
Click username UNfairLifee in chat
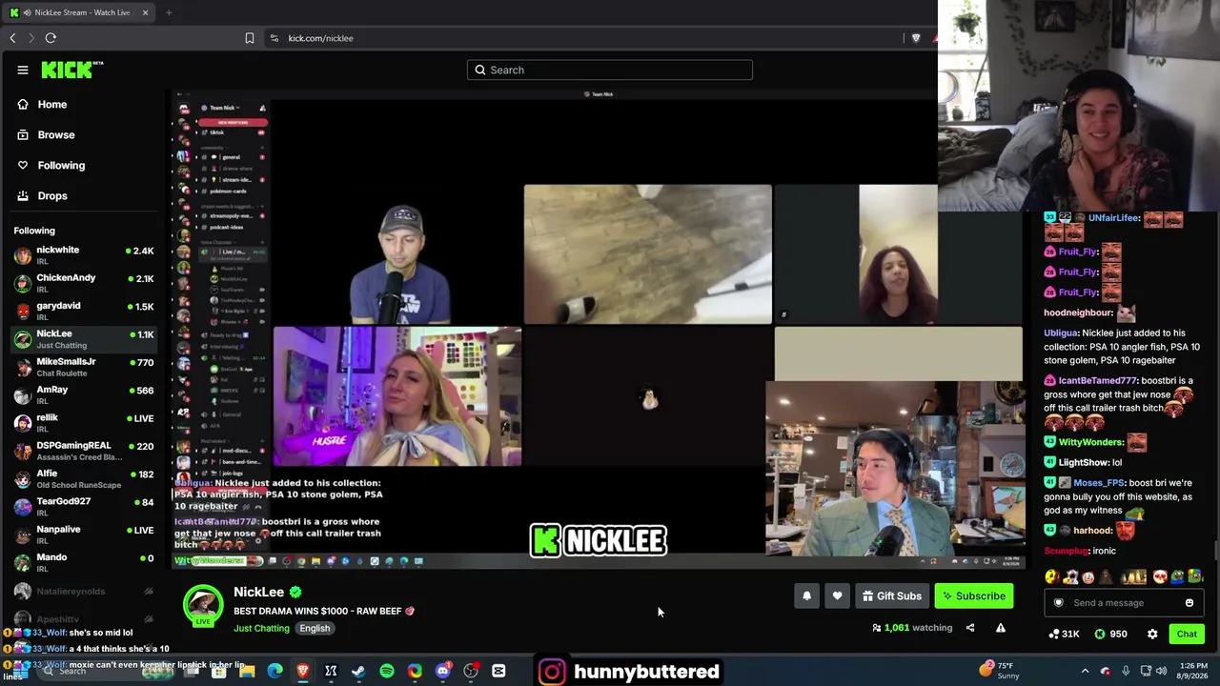click(1114, 218)
